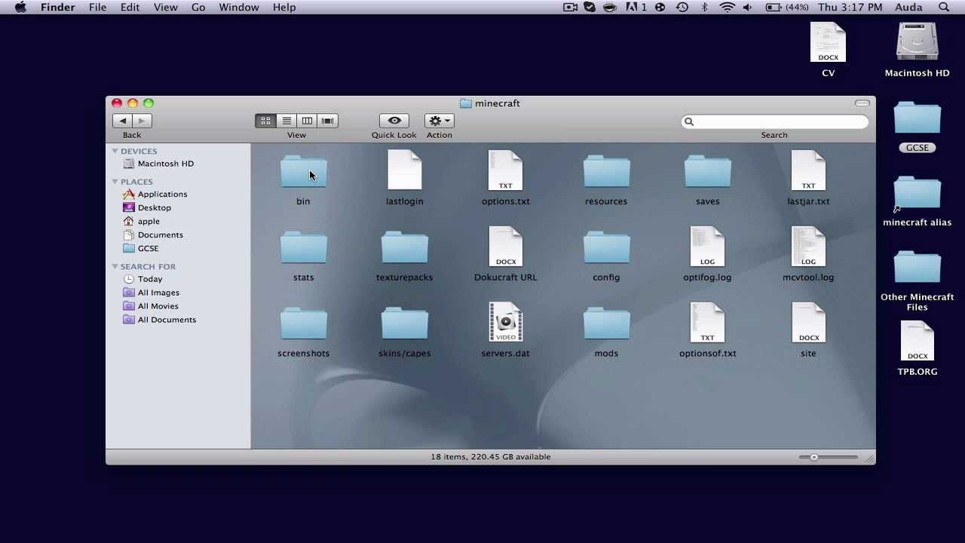Viewport: 965px width, 543px height.
Task: Select the site document
Action: click(808, 323)
